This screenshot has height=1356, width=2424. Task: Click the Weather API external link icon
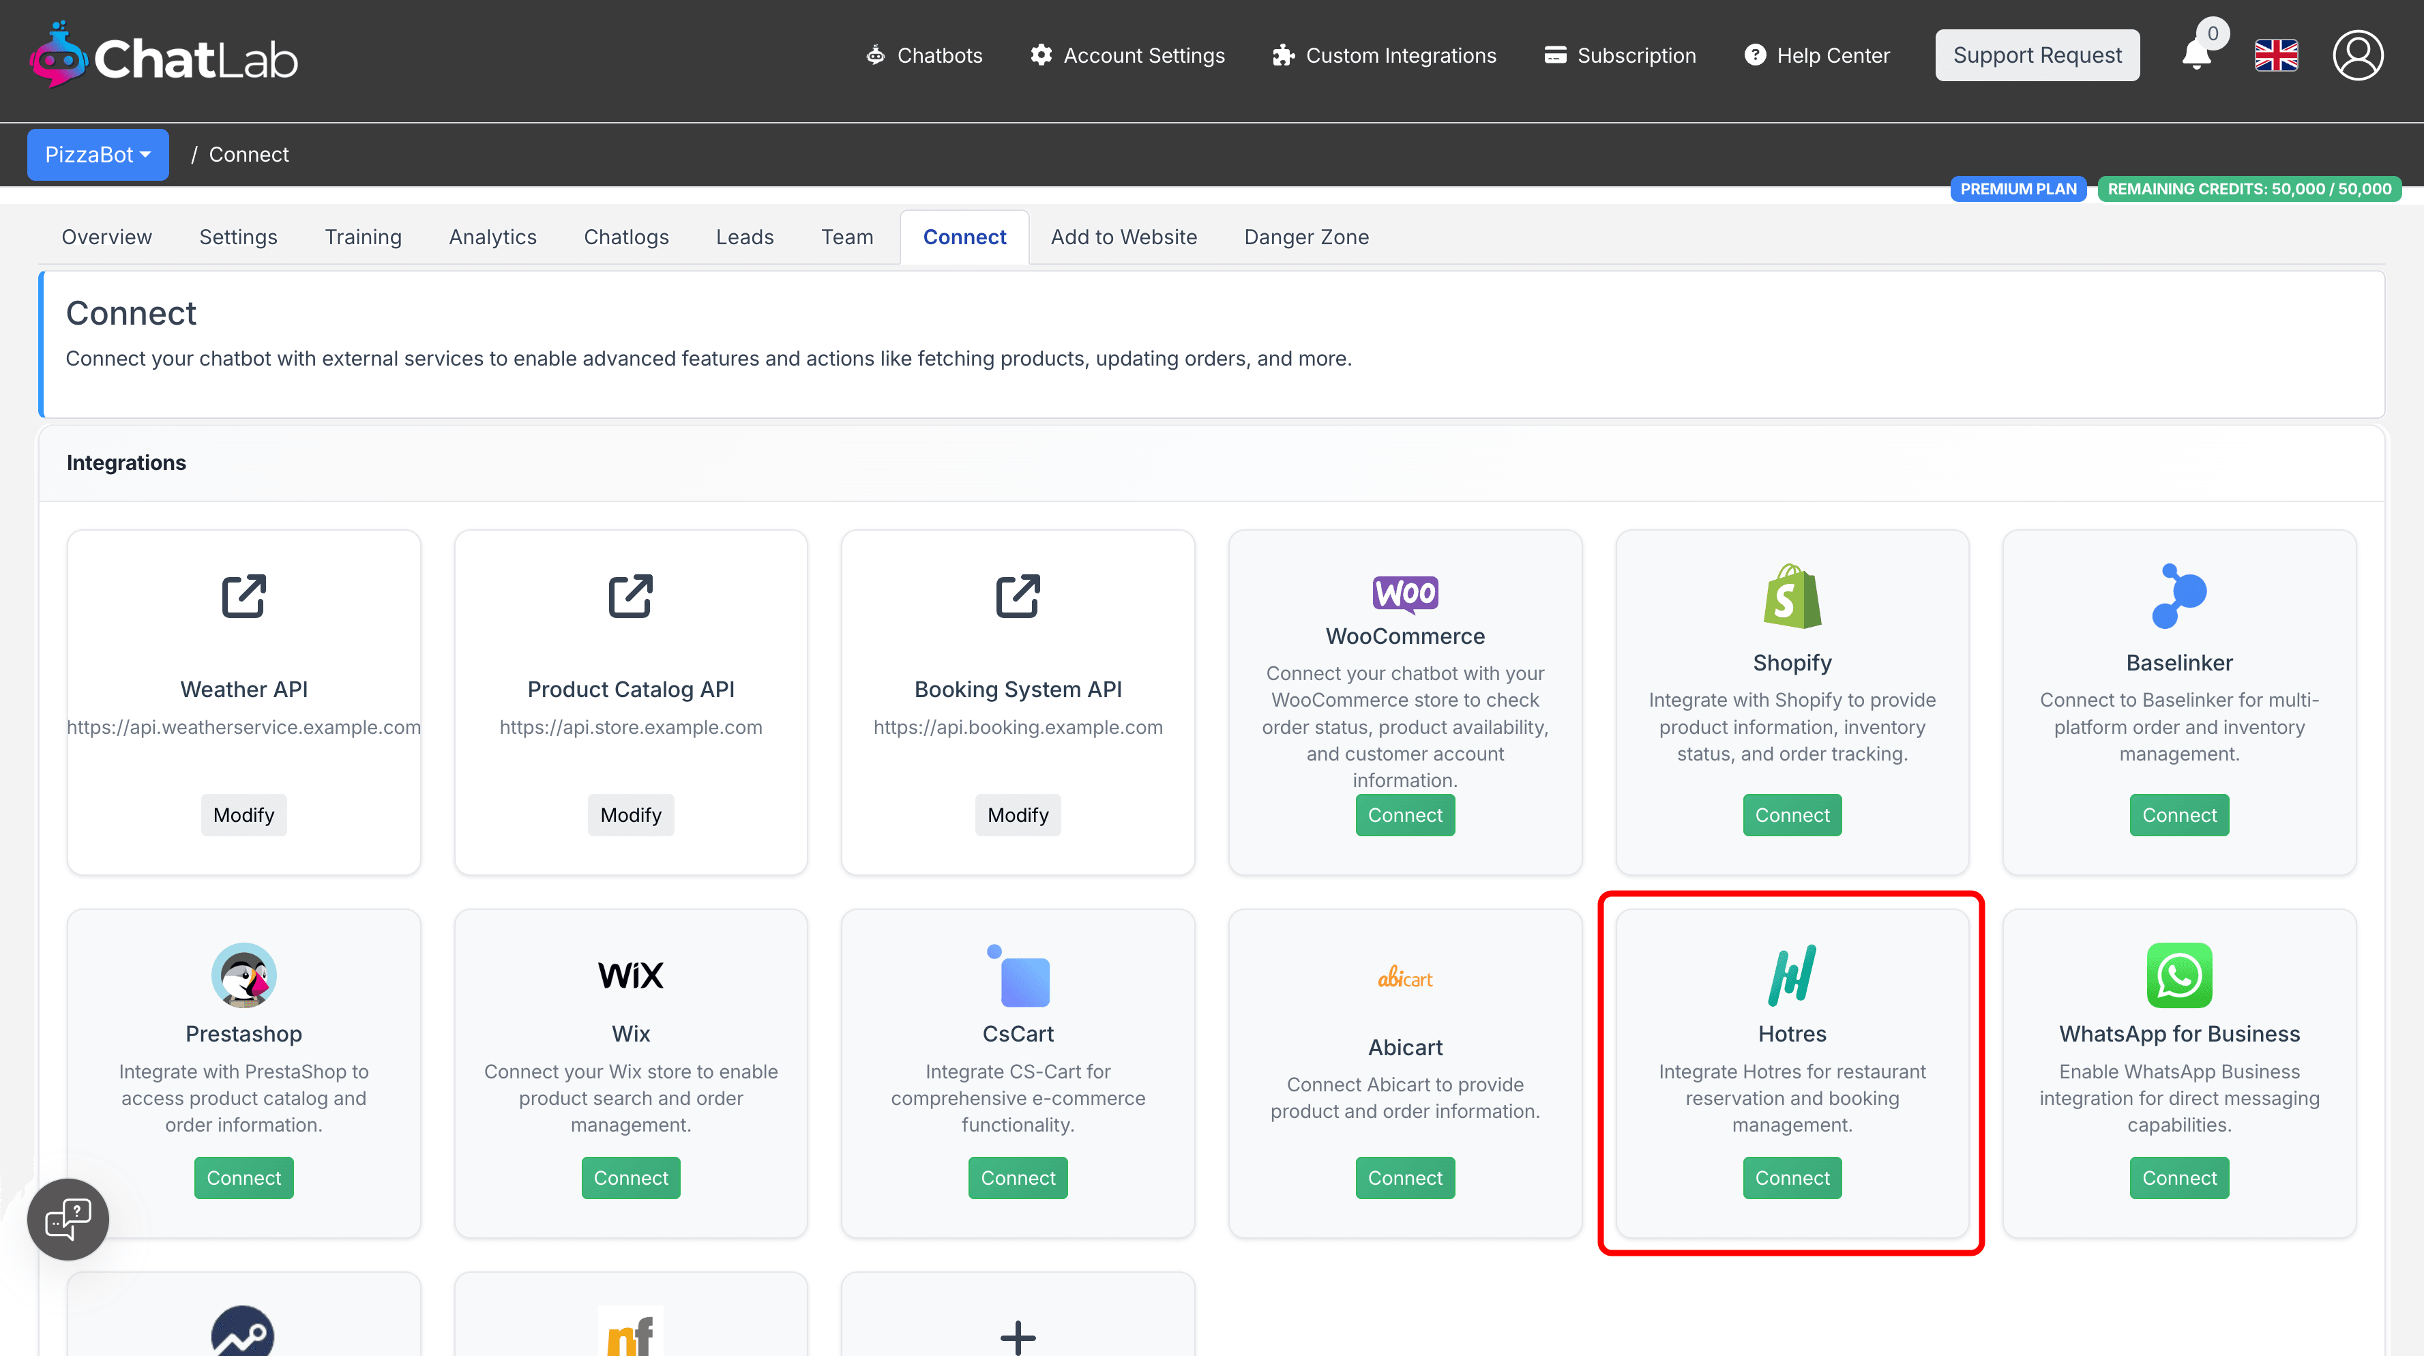[243, 595]
